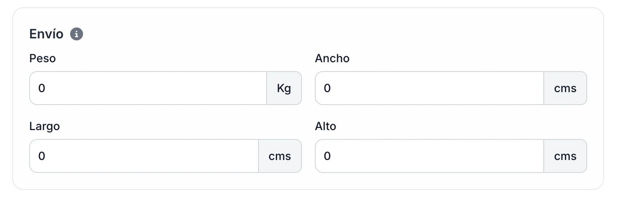
Task: Focus the Peso weight input field
Action: [148, 88]
